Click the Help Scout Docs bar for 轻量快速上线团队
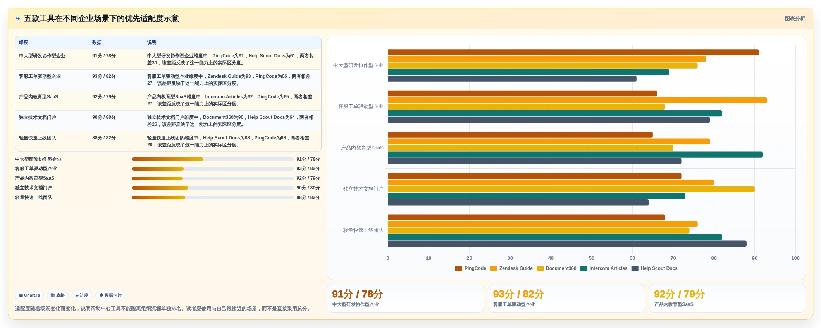 (x=567, y=244)
